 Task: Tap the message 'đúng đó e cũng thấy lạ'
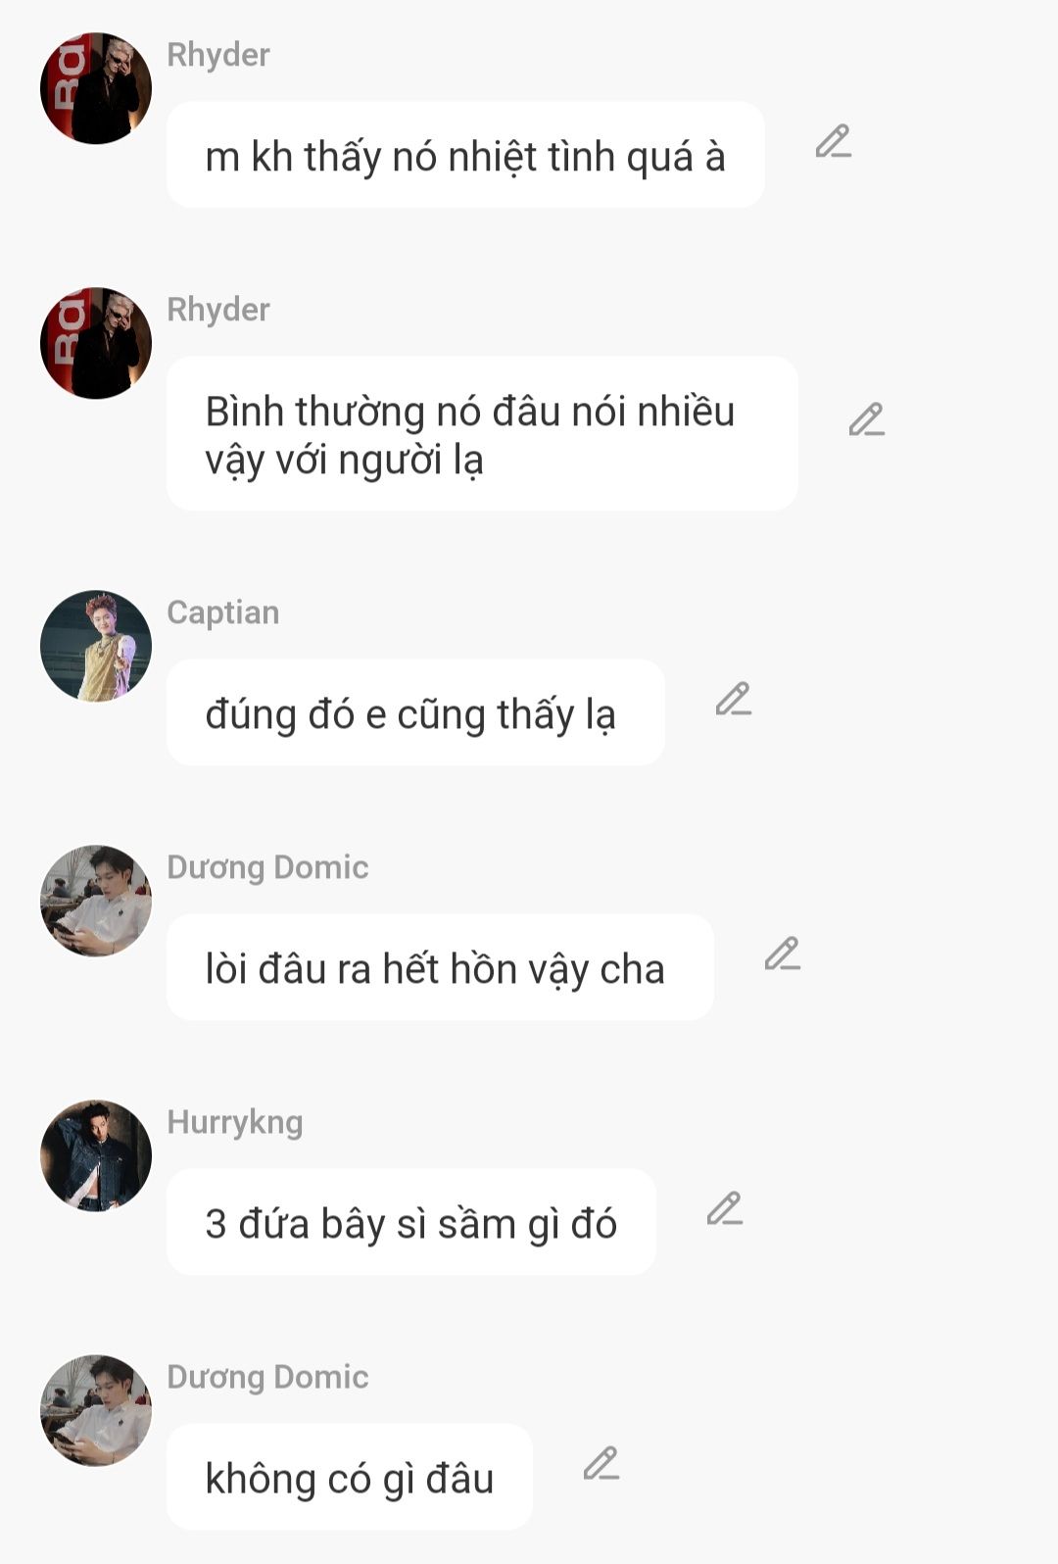tap(415, 712)
